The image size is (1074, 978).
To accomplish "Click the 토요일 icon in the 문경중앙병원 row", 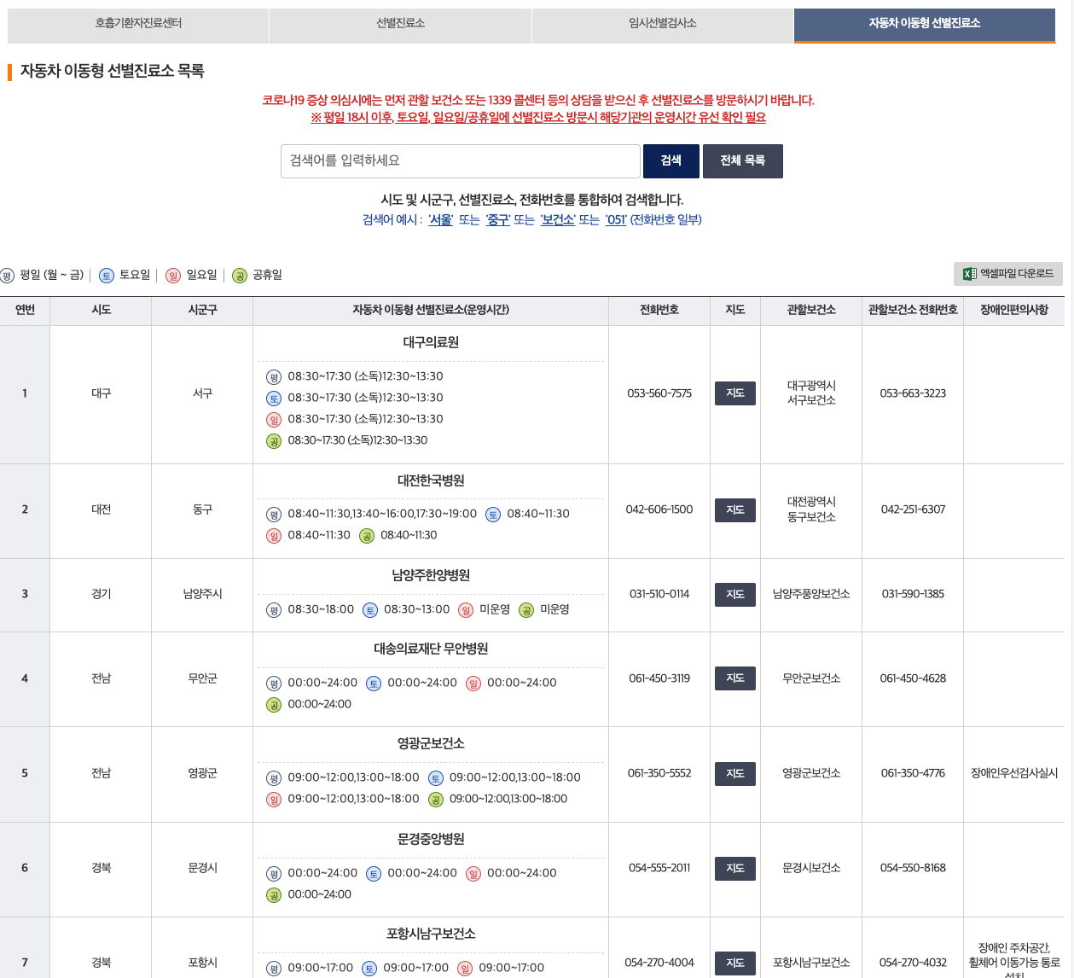I will pyautogui.click(x=374, y=874).
